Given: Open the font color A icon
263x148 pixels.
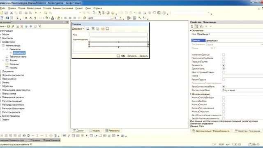Looking at the screenshot, I should click(x=53, y=18).
